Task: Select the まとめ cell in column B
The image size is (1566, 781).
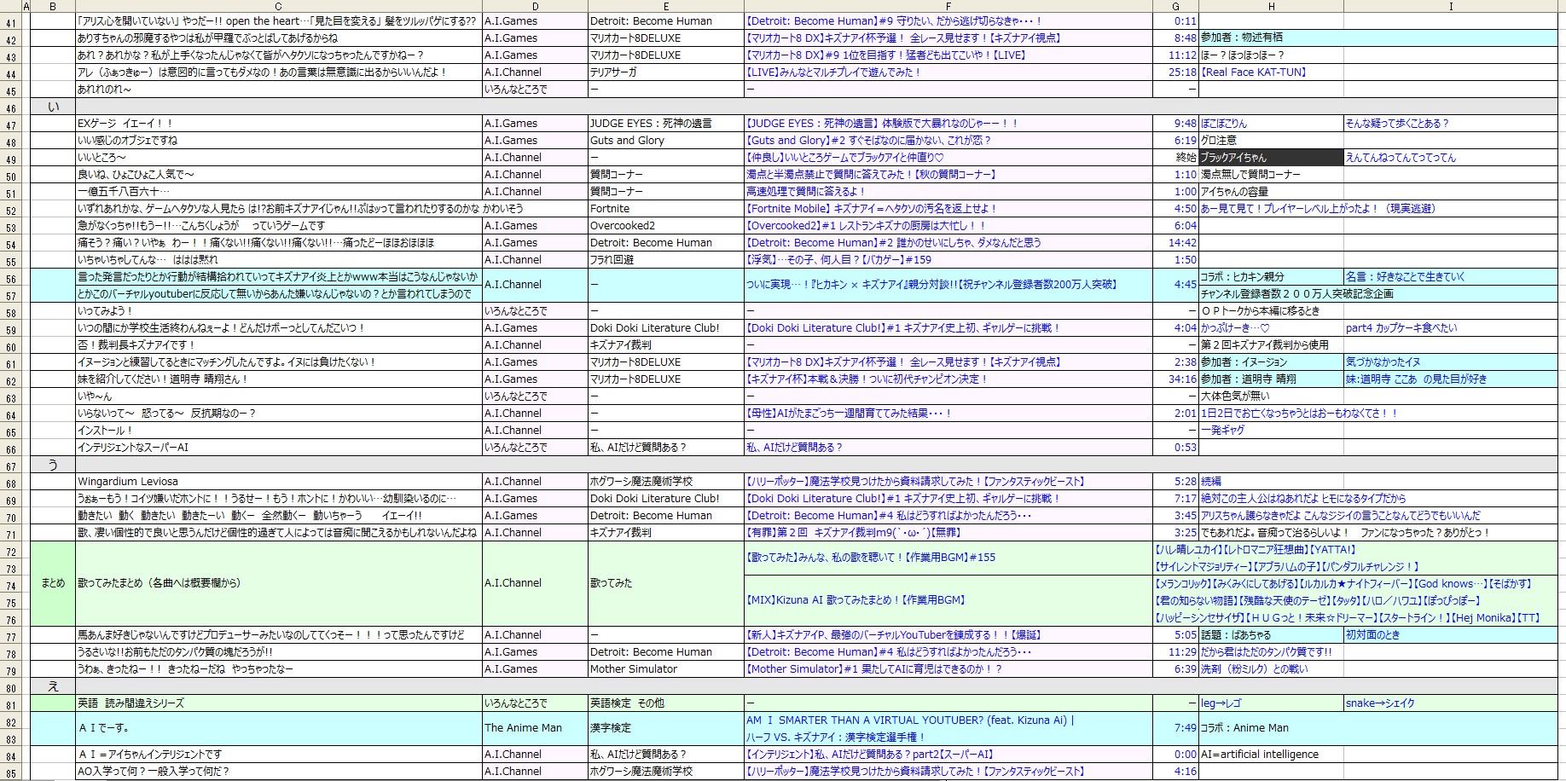Action: [x=53, y=583]
